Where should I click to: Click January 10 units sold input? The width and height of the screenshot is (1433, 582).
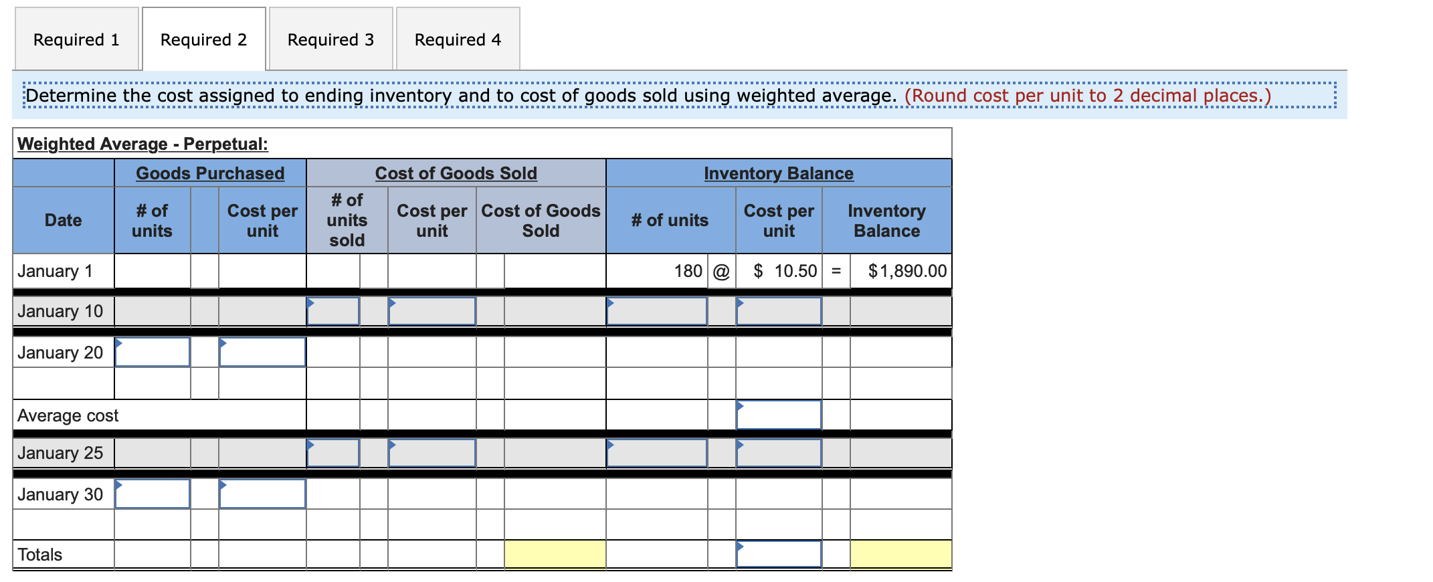[333, 311]
